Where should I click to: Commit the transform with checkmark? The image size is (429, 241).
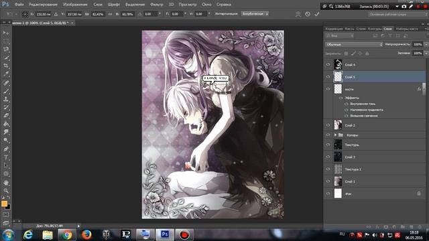click(317, 14)
